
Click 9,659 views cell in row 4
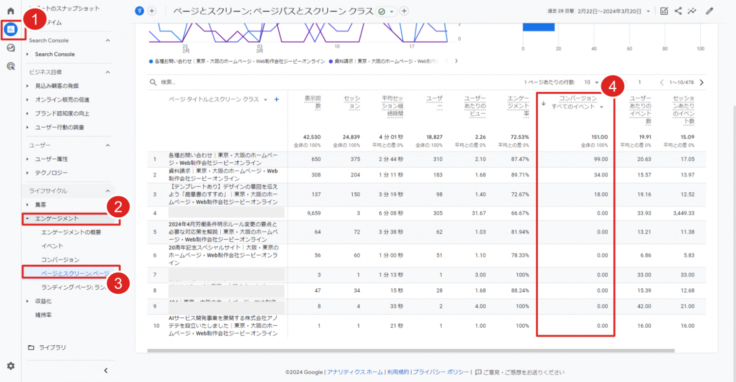(x=315, y=212)
